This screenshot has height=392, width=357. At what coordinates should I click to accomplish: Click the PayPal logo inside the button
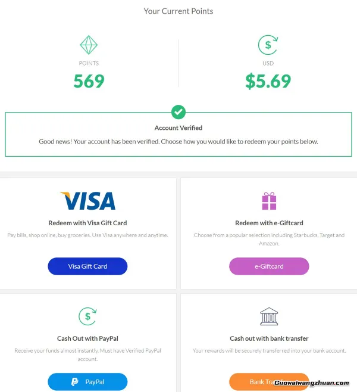click(x=75, y=382)
